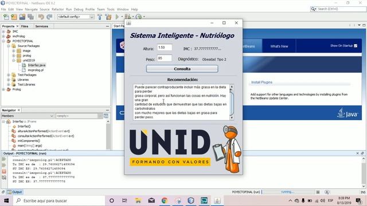Click the running progress bar in status bar

pyautogui.click(x=288, y=192)
